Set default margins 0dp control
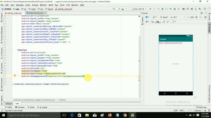Viewport: 211px width, 118px height. coord(158,22)
